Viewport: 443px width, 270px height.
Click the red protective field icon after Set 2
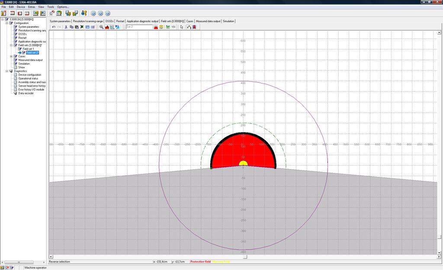[156, 27]
